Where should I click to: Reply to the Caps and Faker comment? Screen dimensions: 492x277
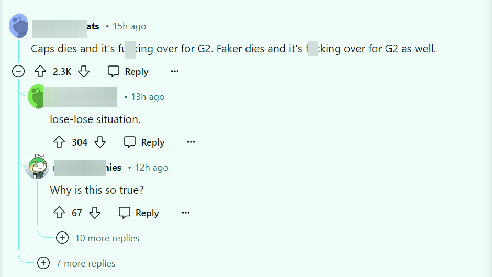pos(128,72)
